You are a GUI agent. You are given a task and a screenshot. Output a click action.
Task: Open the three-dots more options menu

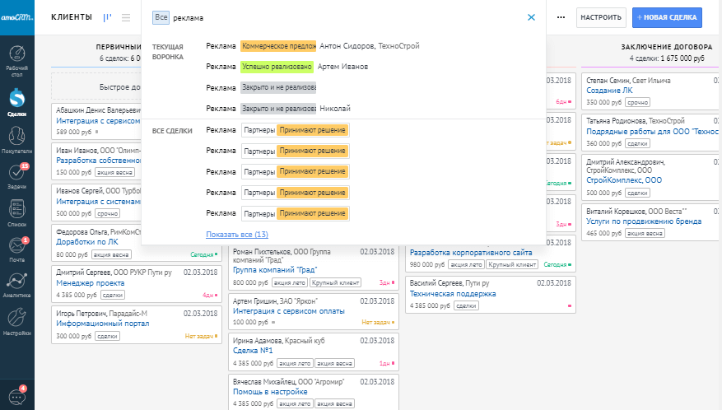point(561,16)
